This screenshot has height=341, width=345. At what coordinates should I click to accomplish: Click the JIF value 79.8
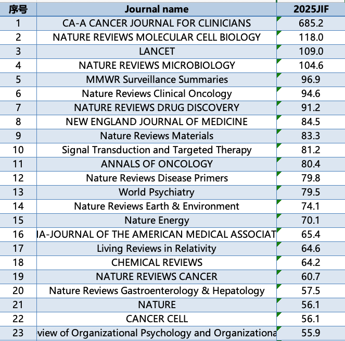[x=311, y=178]
